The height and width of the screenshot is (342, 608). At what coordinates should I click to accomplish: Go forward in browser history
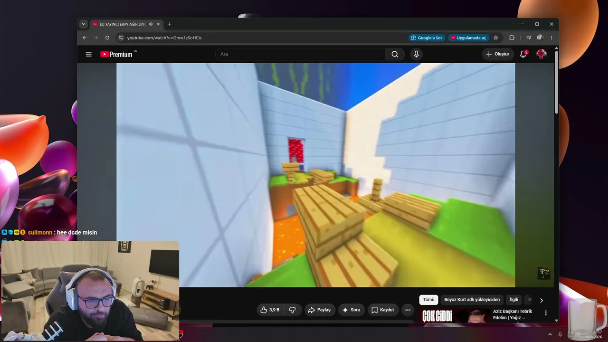(x=96, y=38)
